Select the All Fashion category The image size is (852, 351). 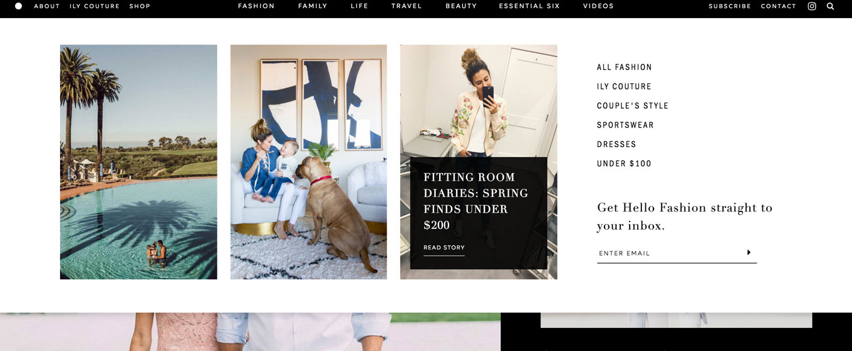(x=625, y=67)
